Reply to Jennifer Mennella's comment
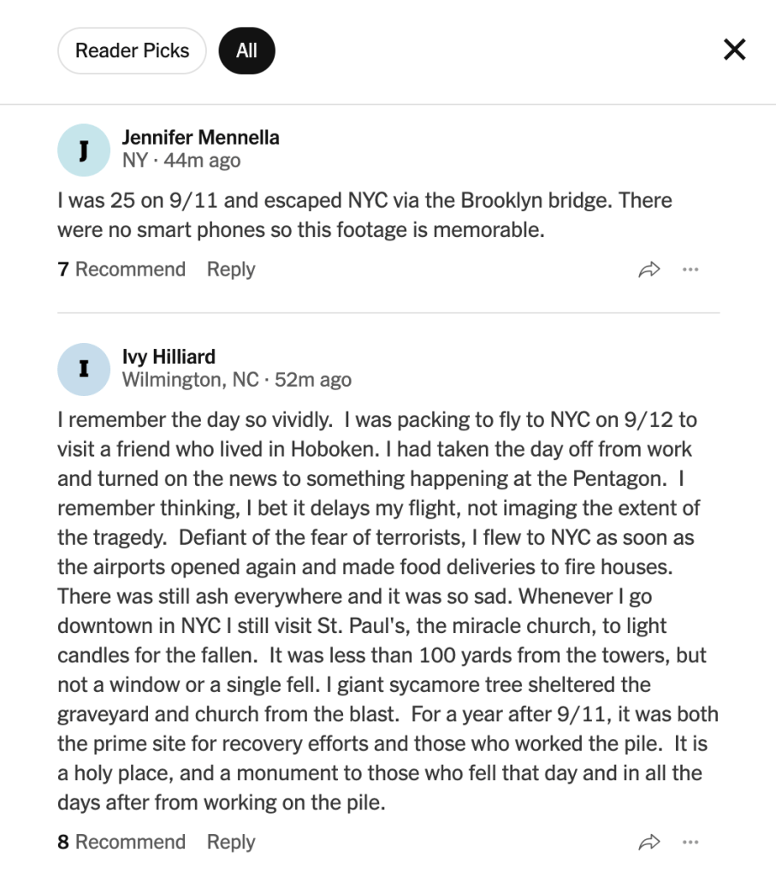The image size is (776, 876). 231,269
